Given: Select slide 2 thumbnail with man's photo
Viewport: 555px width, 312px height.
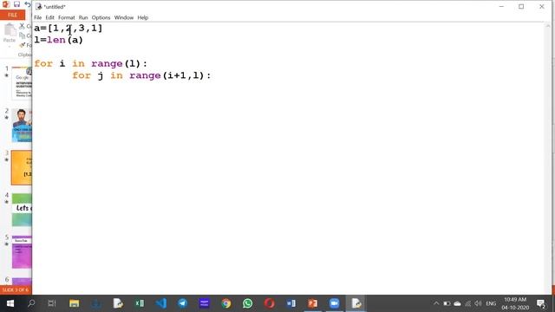Looking at the screenshot, I should (x=22, y=125).
